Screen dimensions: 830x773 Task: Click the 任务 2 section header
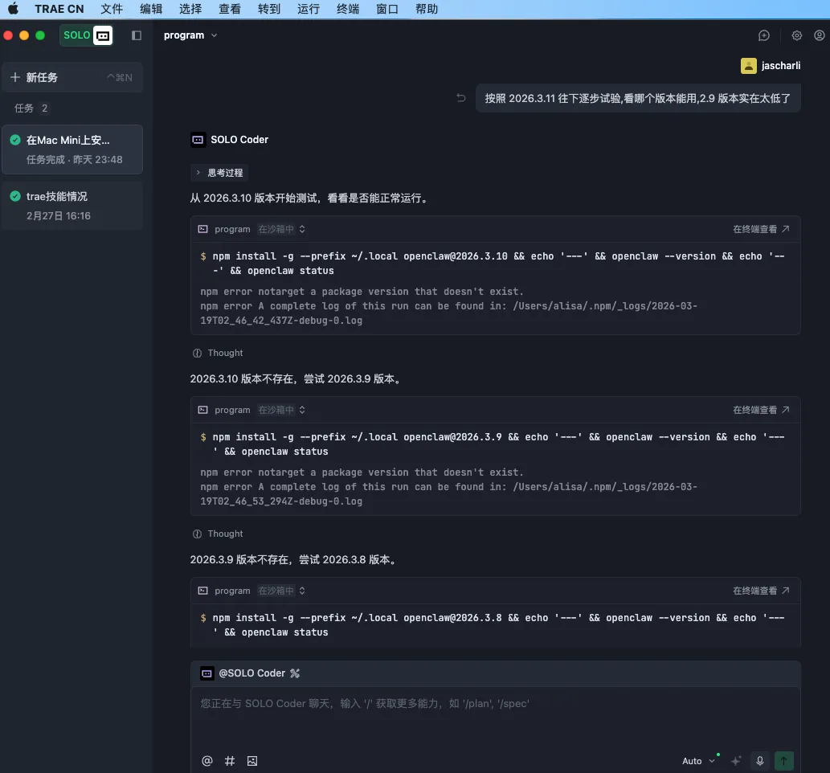pyautogui.click(x=31, y=108)
